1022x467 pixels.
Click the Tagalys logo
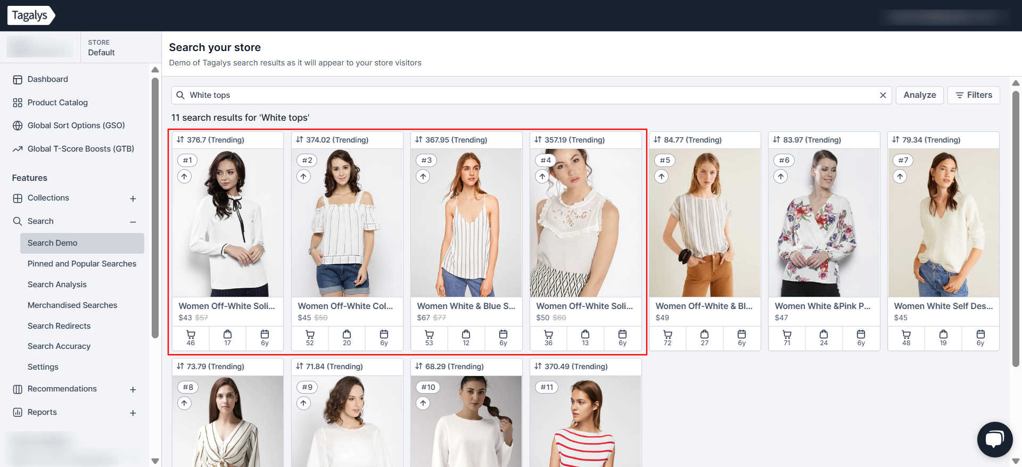coord(31,15)
